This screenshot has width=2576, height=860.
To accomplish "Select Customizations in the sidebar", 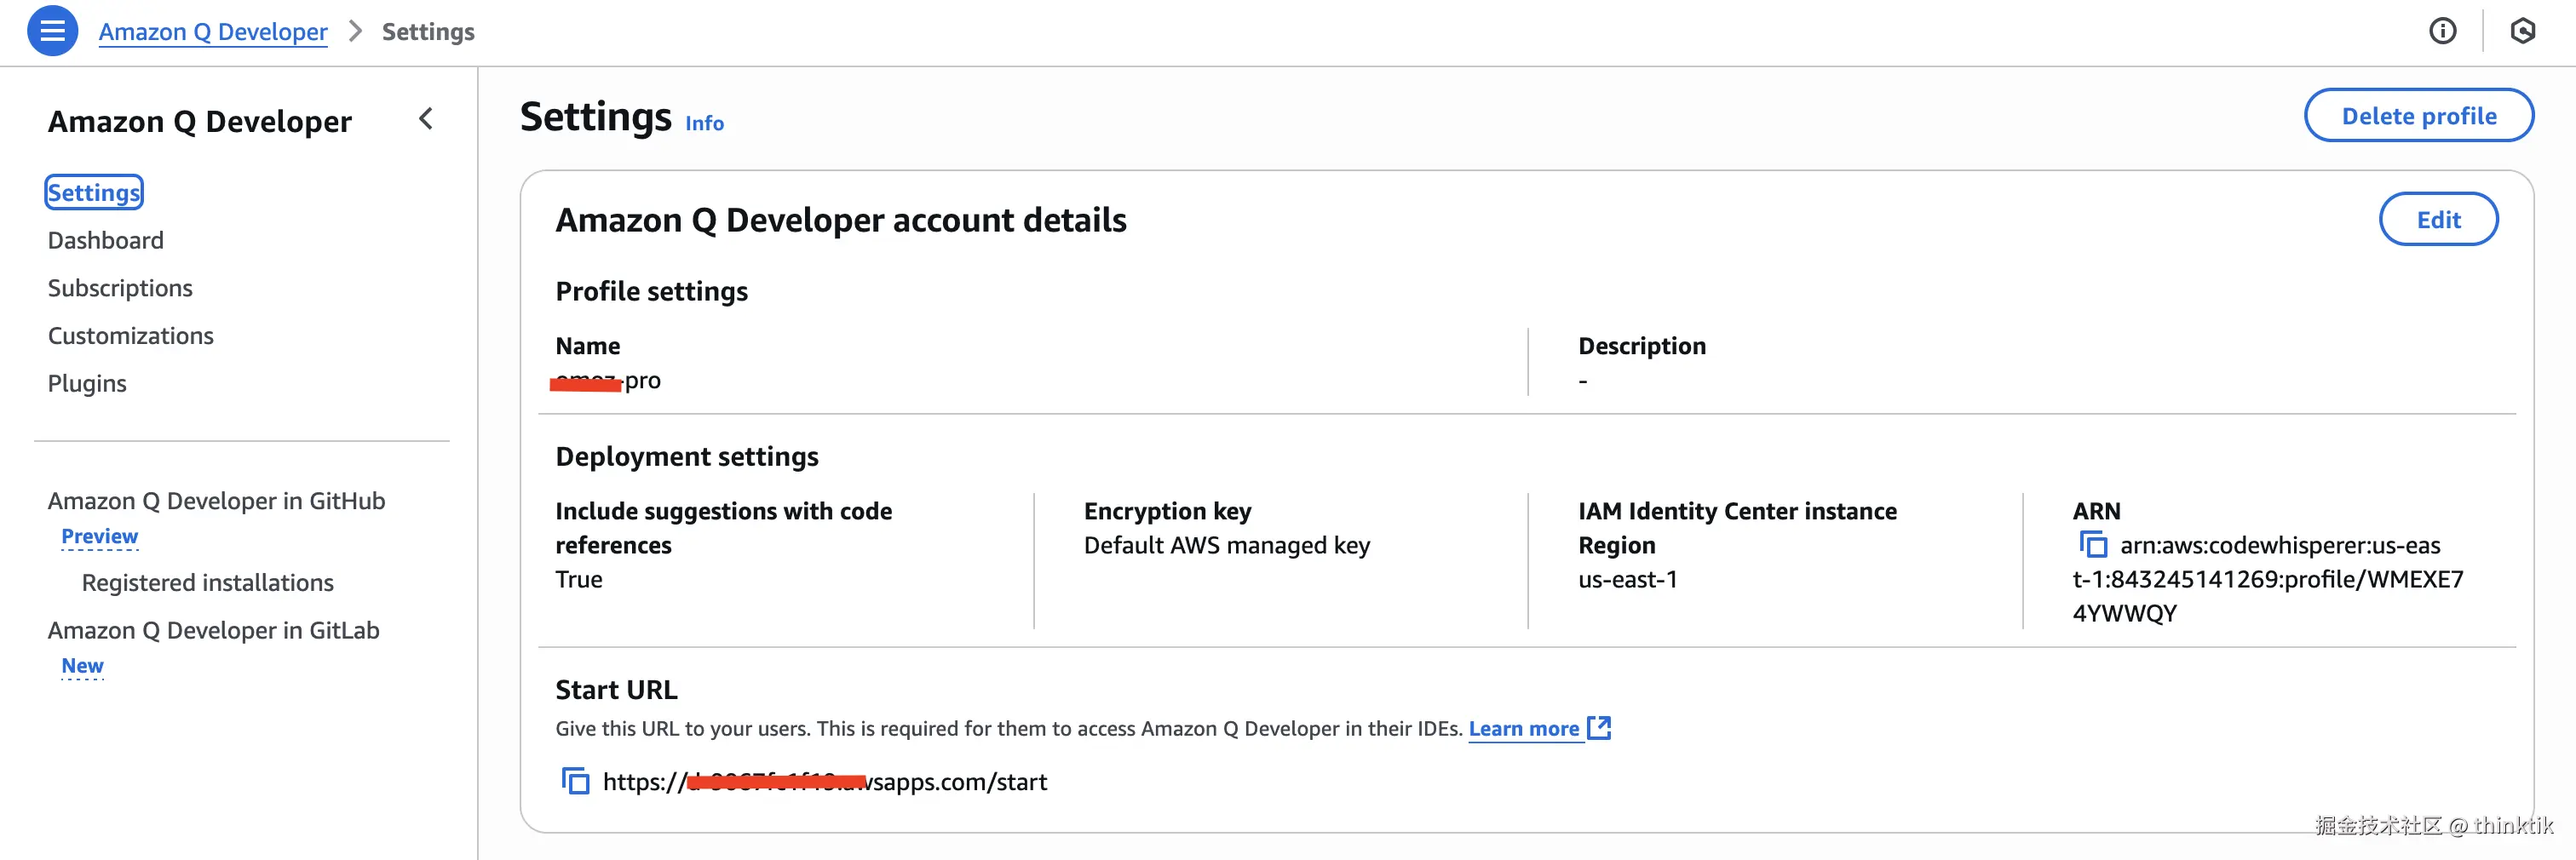I will click(x=130, y=336).
